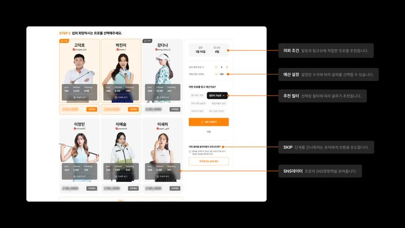Open 자세히 보기 details on 박진이 card

(121, 98)
